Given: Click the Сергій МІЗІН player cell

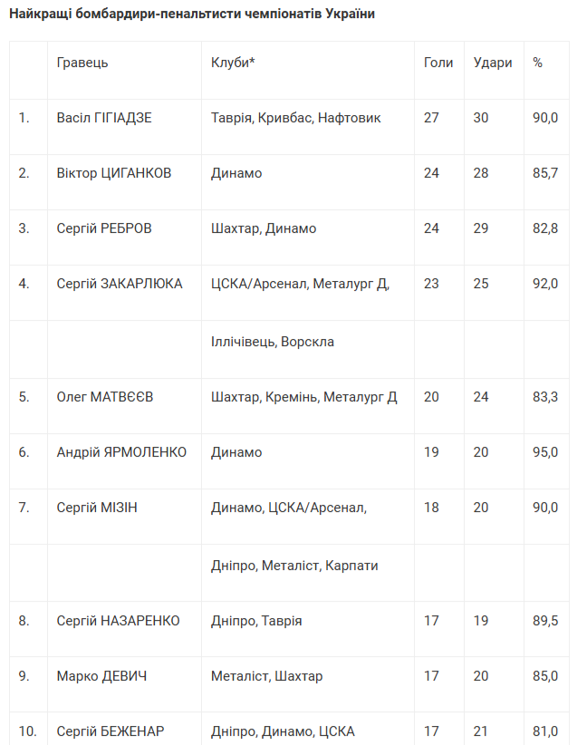Looking at the screenshot, I should click(x=97, y=508).
